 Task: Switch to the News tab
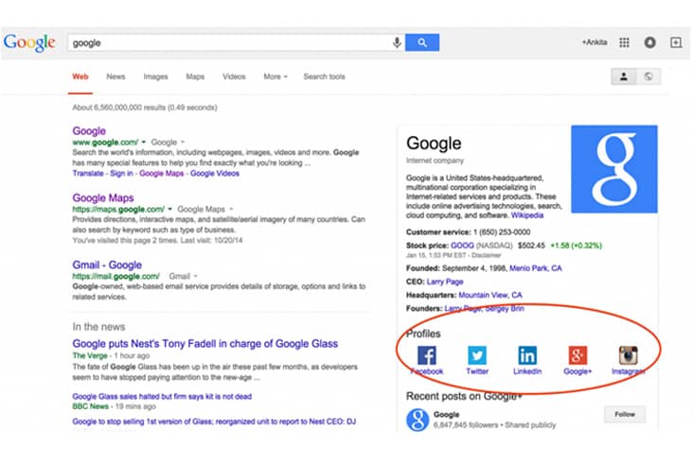coord(116,77)
